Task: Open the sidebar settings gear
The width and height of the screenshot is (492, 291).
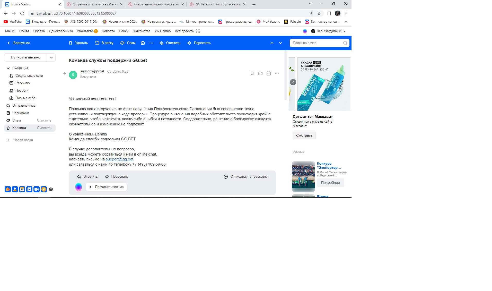Action: pyautogui.click(x=51, y=189)
